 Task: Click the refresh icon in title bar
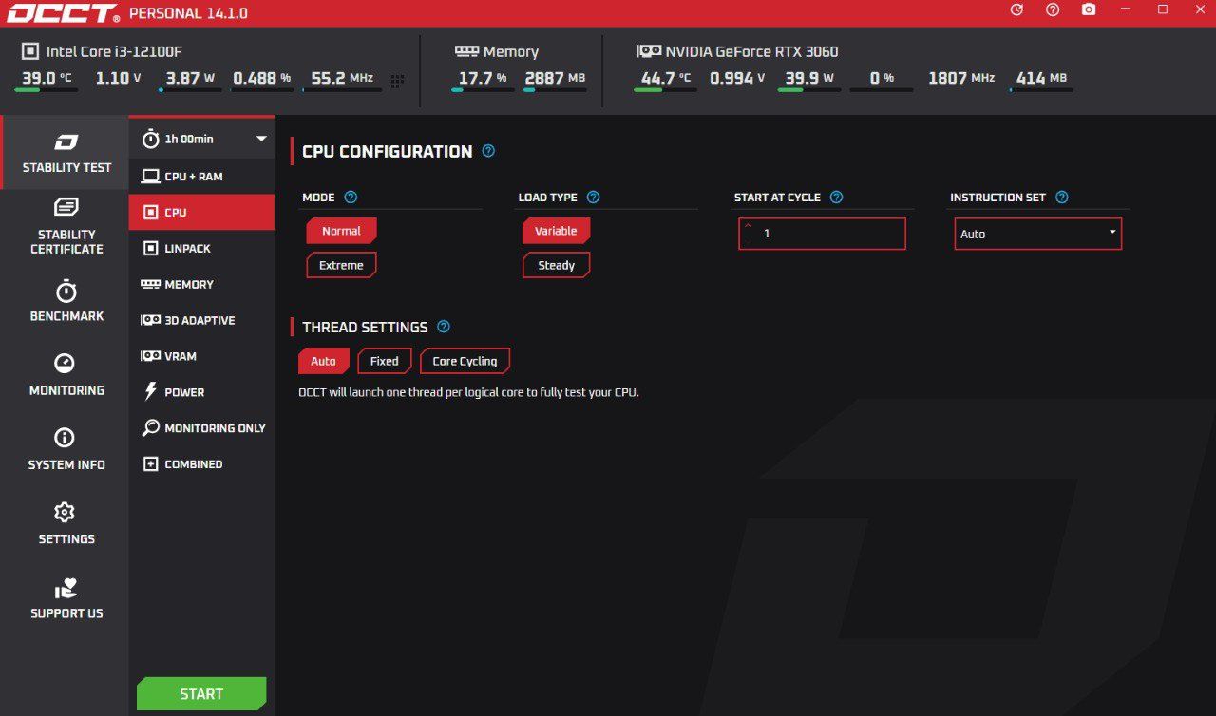1016,9
